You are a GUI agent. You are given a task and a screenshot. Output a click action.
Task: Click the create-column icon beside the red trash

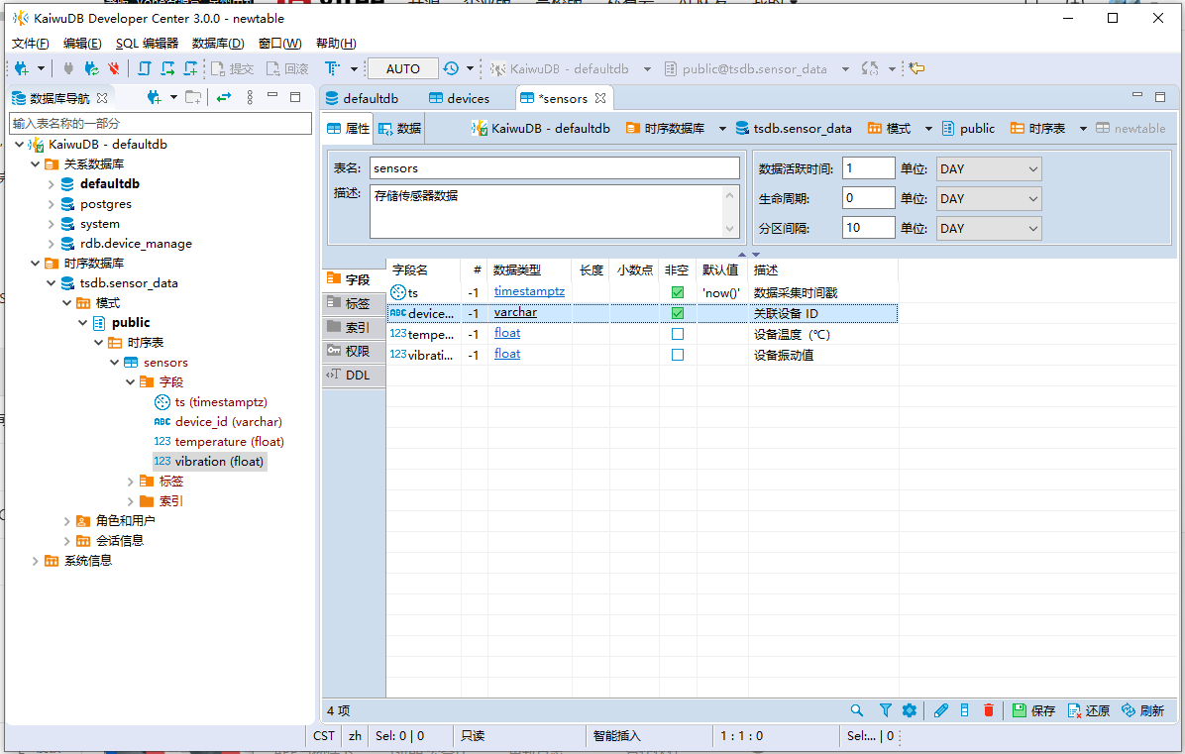[x=964, y=710]
